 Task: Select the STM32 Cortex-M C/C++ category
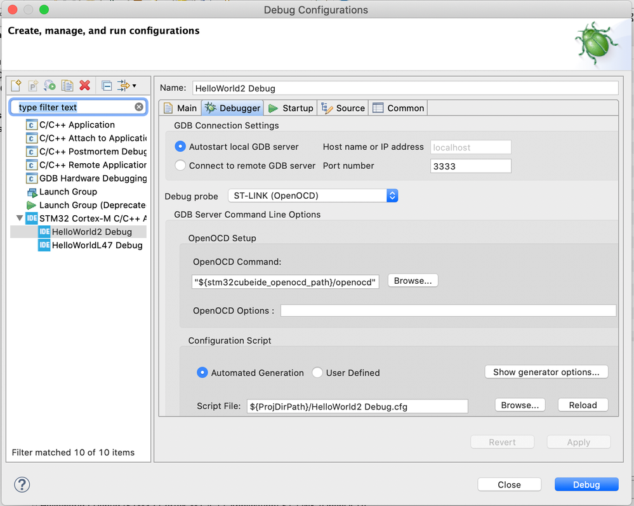(86, 218)
